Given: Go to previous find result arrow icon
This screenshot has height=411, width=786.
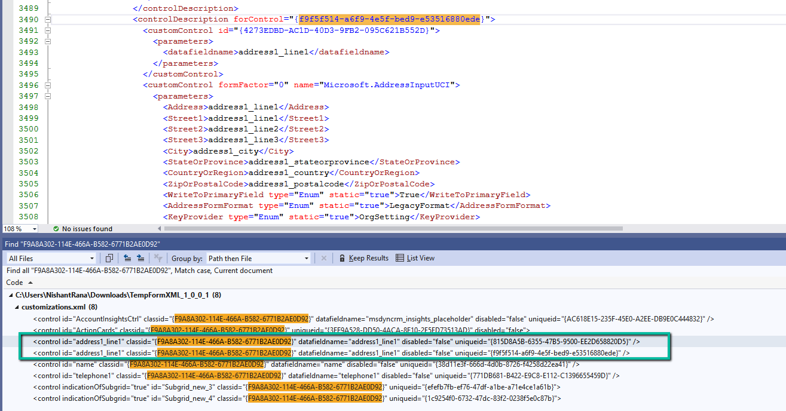Looking at the screenshot, I should pos(127,258).
